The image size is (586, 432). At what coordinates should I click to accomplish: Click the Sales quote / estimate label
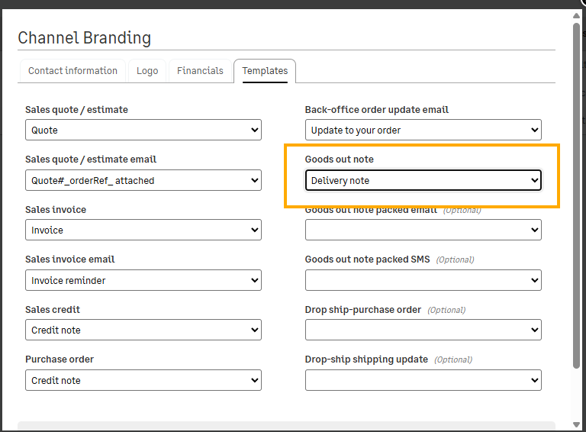coord(76,110)
